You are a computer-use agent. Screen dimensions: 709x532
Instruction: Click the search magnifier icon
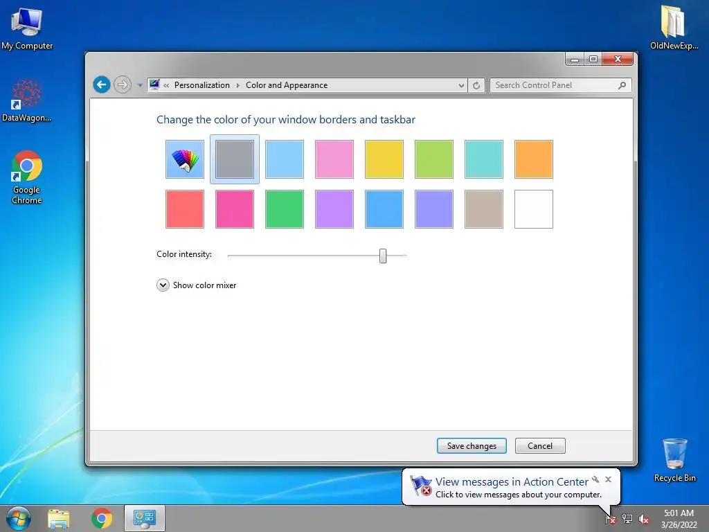pos(622,85)
